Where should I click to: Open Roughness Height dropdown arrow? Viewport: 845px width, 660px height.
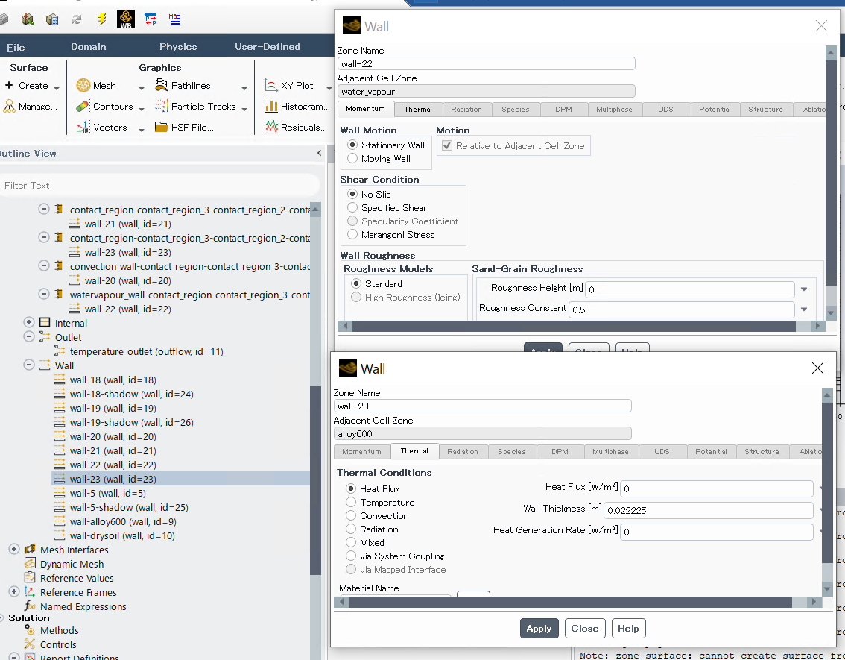tap(804, 289)
